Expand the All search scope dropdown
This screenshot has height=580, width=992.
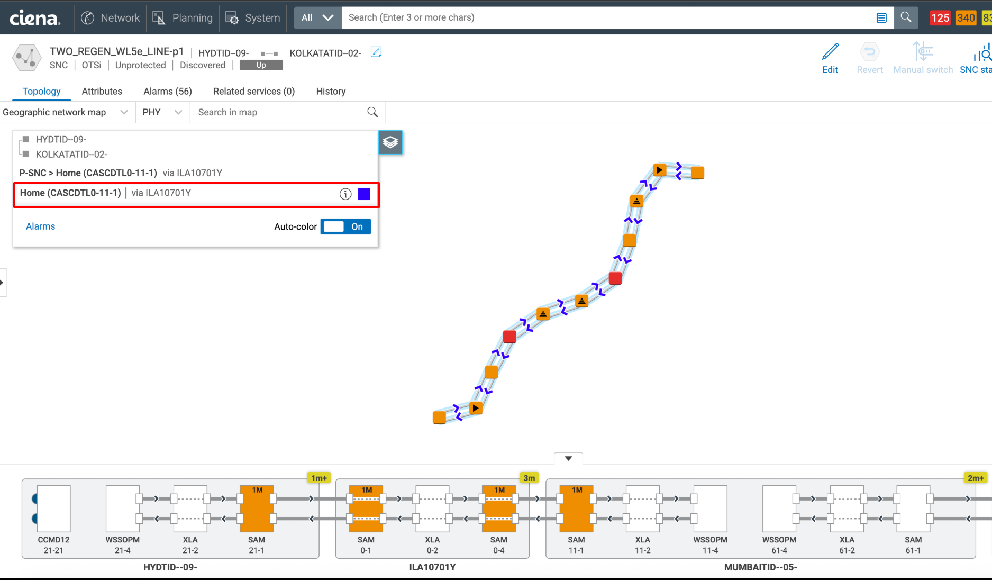click(x=317, y=17)
